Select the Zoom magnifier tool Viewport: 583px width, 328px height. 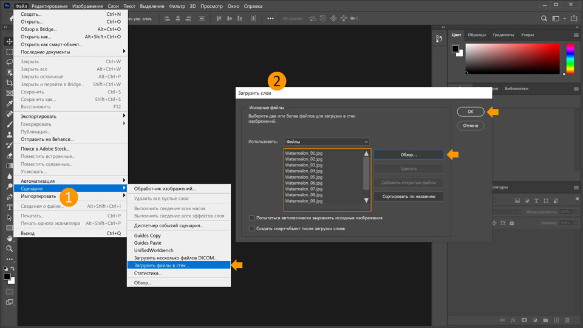9,248
